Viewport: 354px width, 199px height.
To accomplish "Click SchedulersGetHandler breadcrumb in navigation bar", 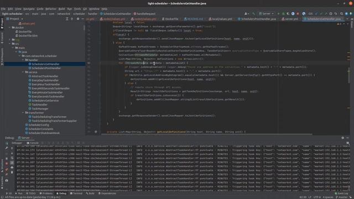I will pos(116,14).
